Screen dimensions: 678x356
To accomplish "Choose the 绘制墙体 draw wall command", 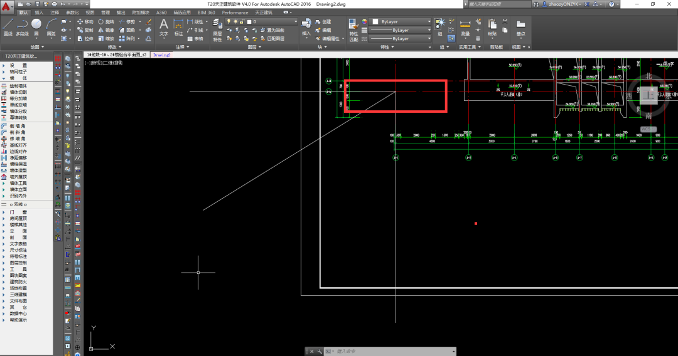I will 18,85.
